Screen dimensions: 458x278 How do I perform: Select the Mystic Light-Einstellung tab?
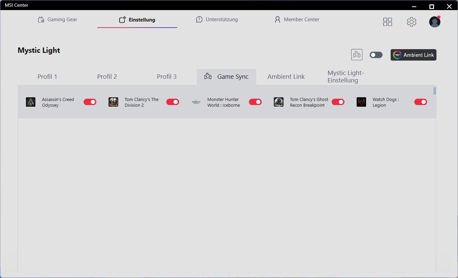coord(346,77)
